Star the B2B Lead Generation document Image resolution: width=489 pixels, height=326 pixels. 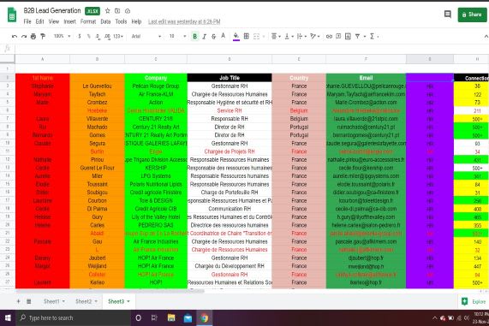tap(108, 11)
